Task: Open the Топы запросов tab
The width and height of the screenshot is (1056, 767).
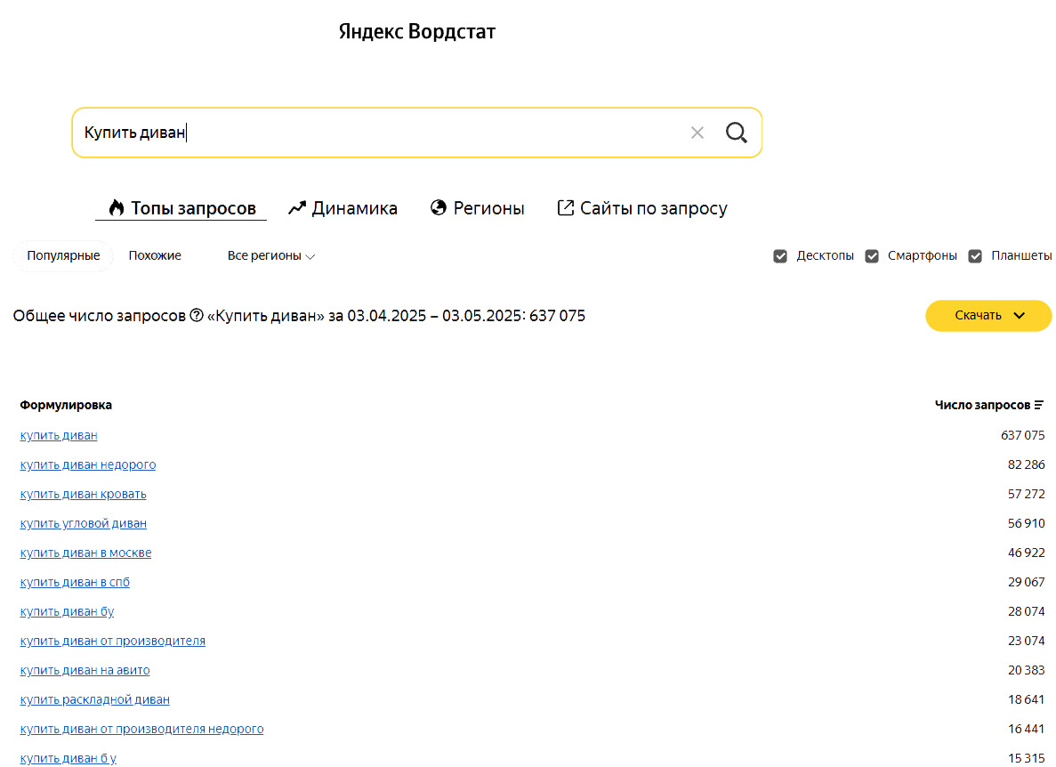Action: 181,208
